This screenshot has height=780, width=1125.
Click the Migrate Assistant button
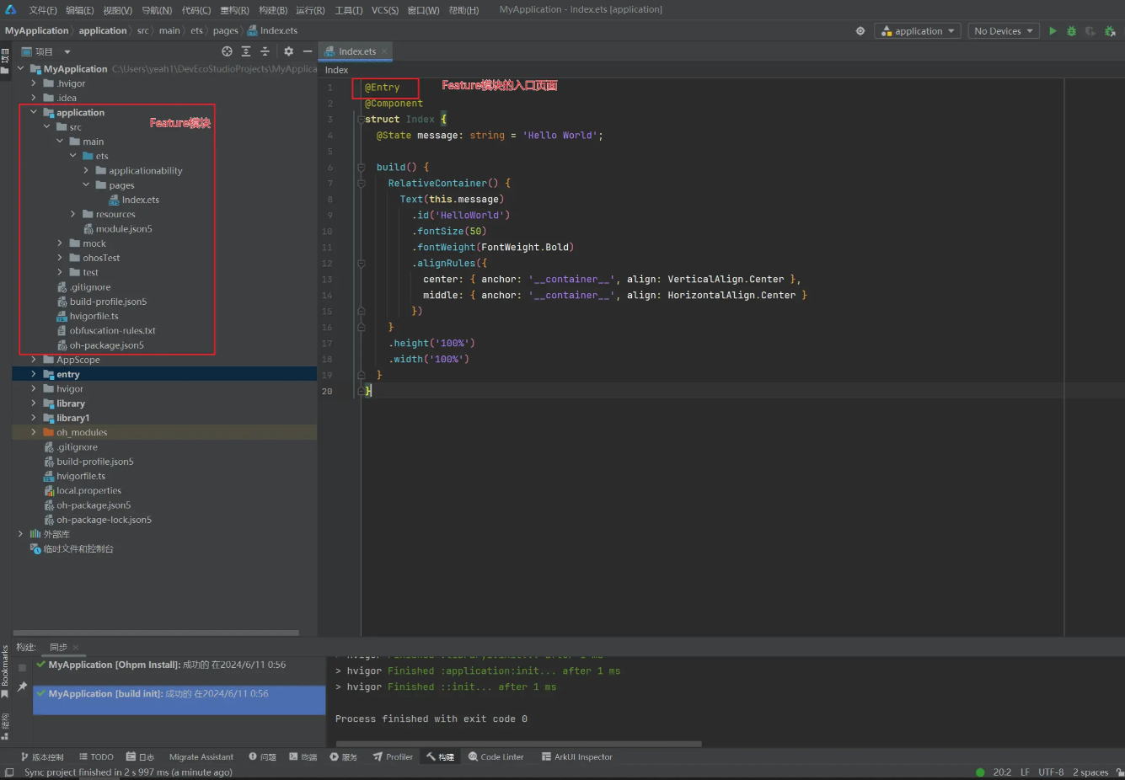pyautogui.click(x=201, y=756)
